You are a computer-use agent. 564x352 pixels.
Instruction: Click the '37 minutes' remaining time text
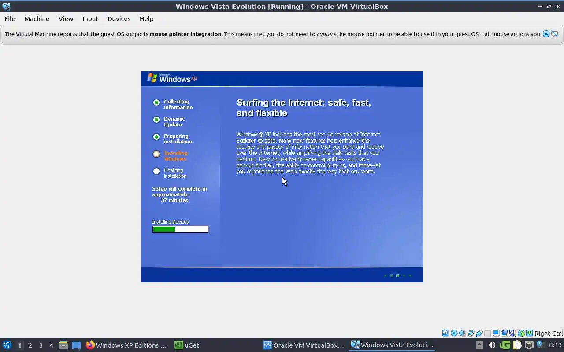pyautogui.click(x=174, y=200)
